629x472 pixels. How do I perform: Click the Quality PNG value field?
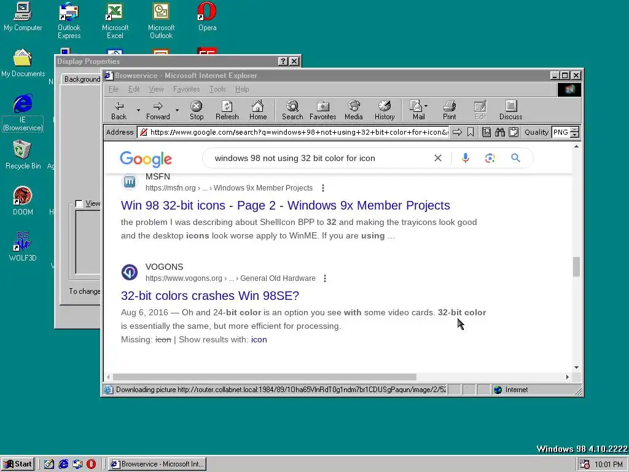point(561,132)
